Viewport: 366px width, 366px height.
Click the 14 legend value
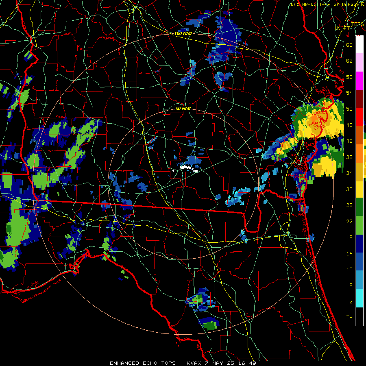coord(349,253)
